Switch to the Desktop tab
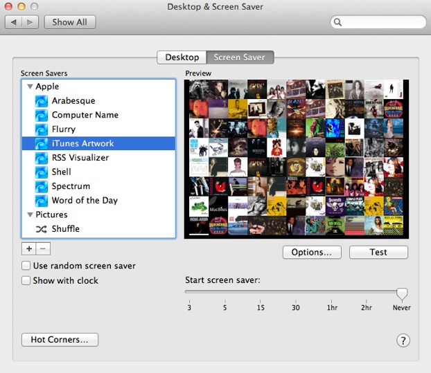431x373 pixels. pos(182,57)
